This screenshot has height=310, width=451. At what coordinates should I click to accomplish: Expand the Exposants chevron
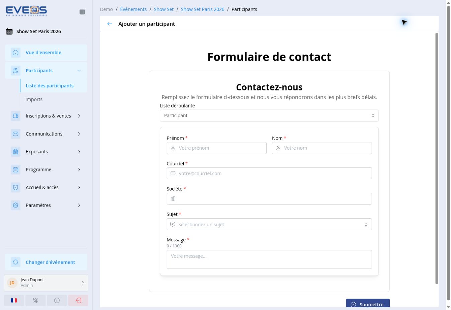[79, 152]
